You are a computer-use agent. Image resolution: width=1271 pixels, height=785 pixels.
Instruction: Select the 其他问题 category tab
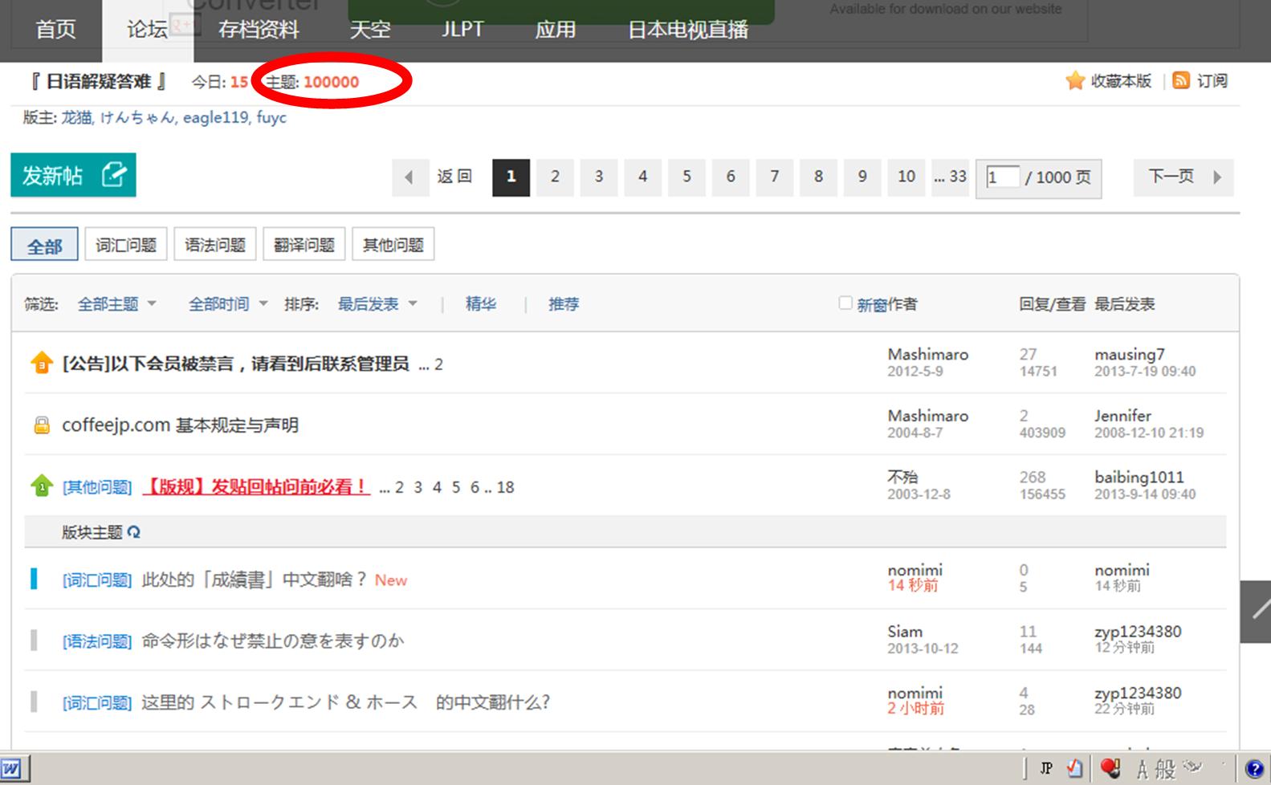[393, 245]
